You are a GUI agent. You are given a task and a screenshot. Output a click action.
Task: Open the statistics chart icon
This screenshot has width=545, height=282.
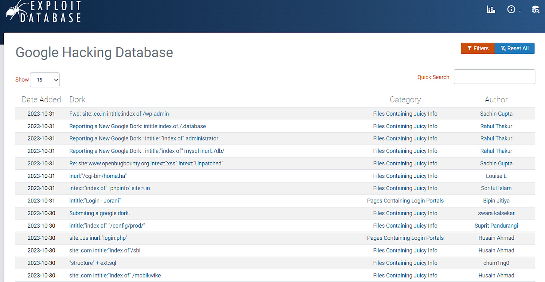[x=491, y=9]
